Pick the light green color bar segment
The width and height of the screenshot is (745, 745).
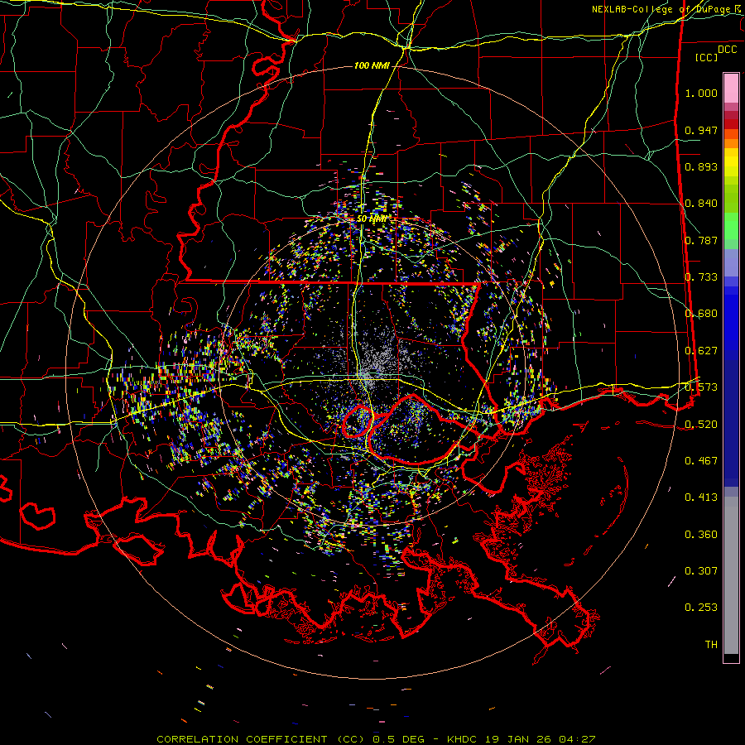click(x=731, y=226)
